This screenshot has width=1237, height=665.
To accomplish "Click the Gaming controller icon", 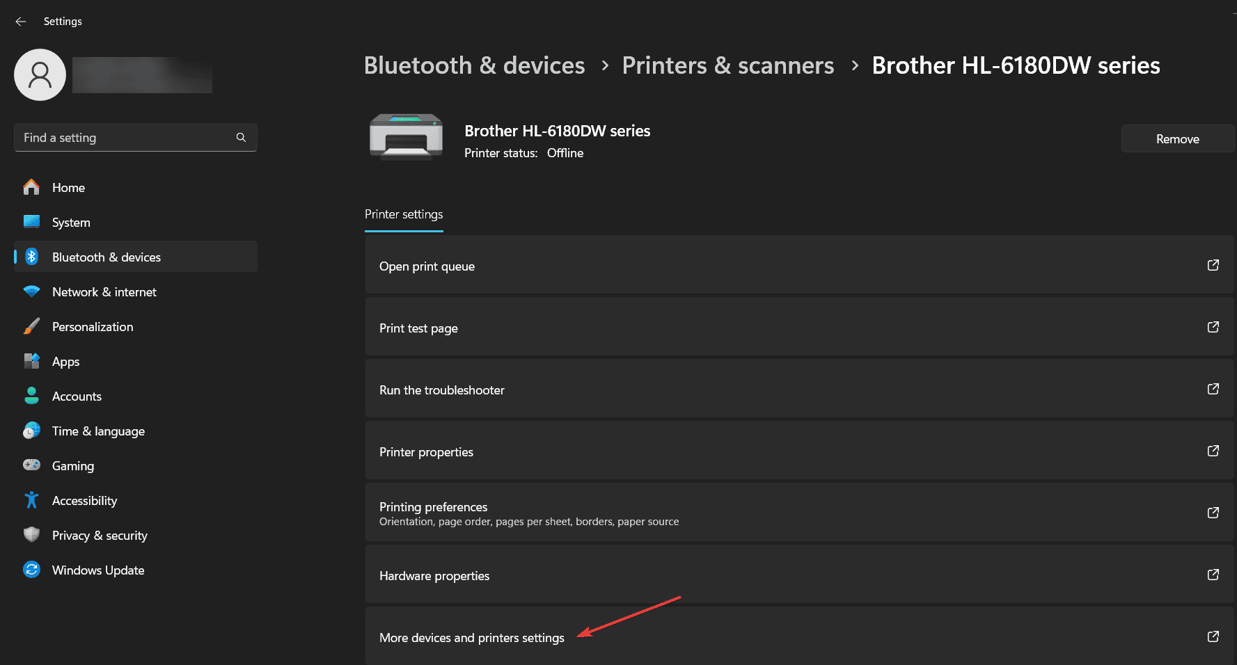I will point(32,465).
